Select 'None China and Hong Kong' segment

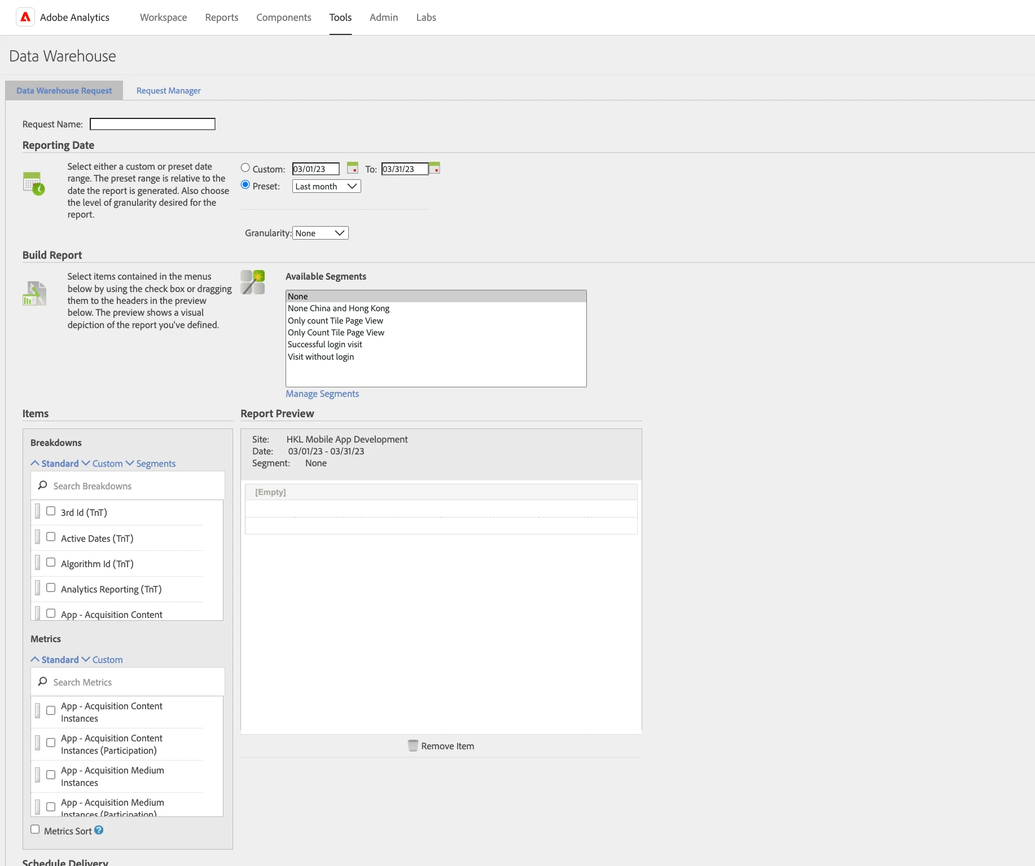pos(436,308)
